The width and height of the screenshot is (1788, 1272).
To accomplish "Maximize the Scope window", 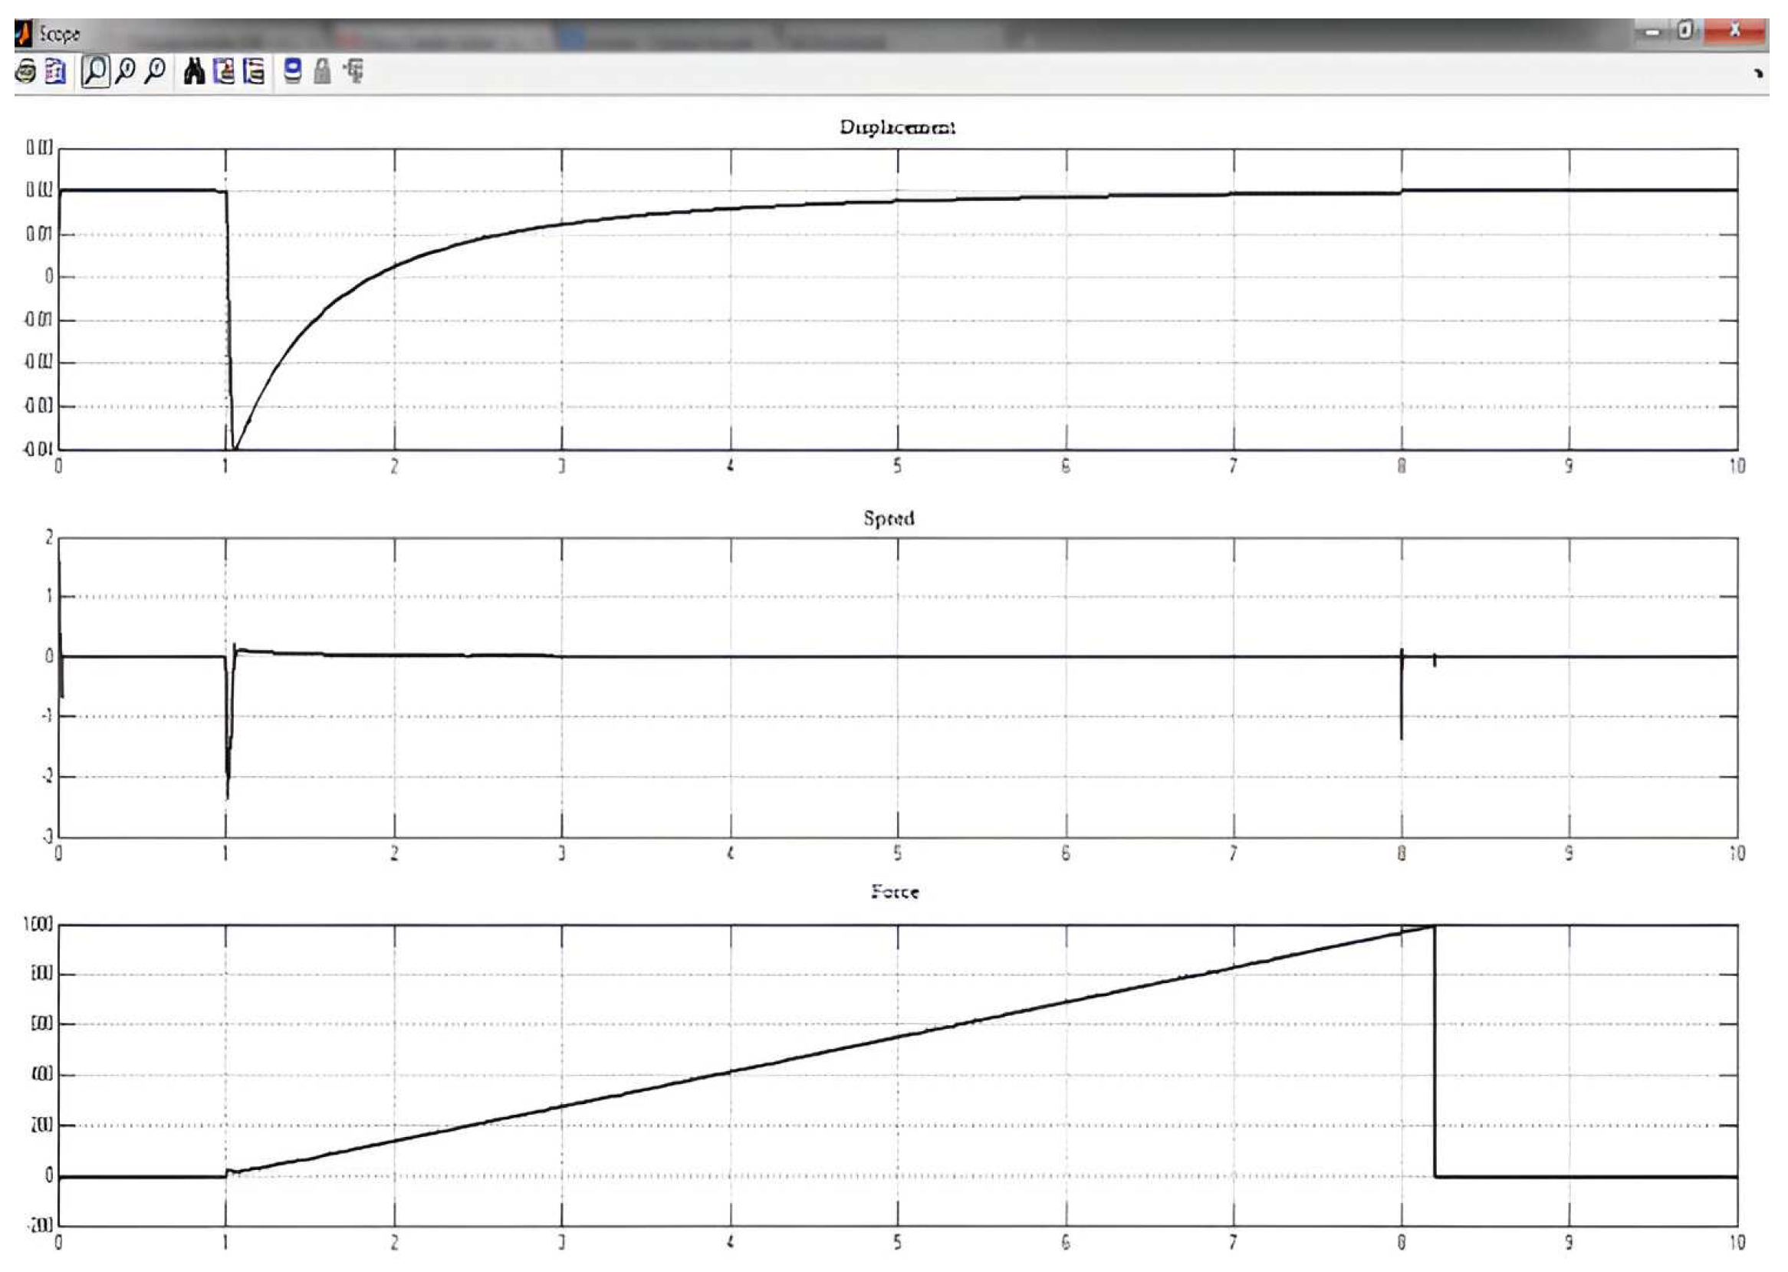I will coord(1684,31).
